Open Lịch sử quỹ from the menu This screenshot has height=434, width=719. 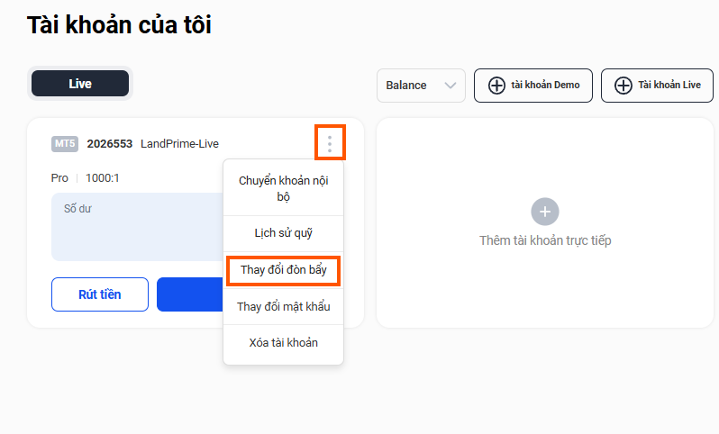[x=283, y=233]
